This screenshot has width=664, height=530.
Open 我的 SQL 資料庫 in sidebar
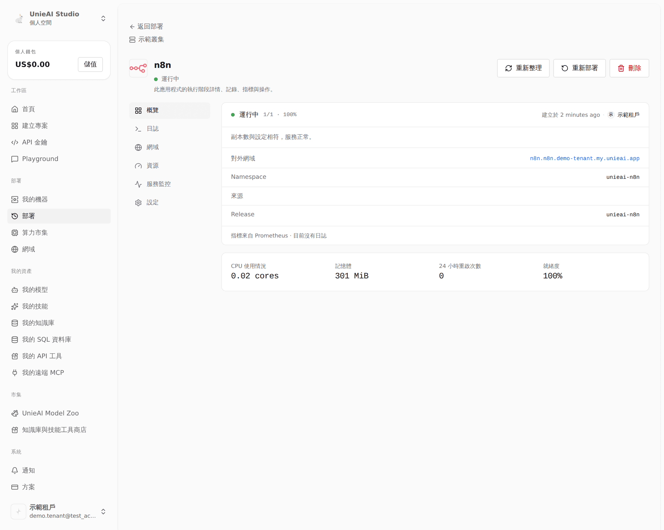click(59, 340)
